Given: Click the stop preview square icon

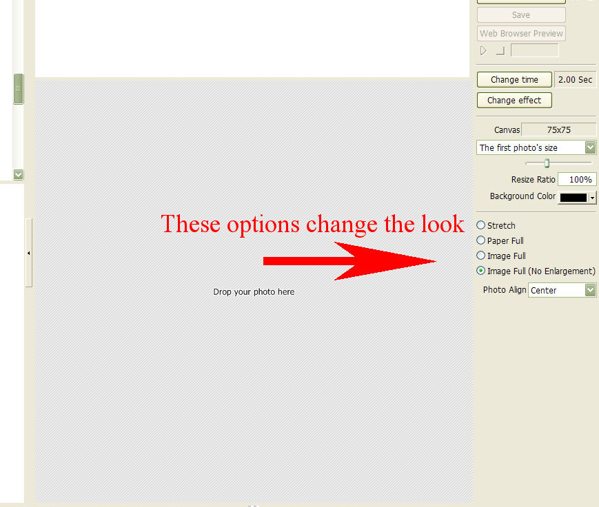Looking at the screenshot, I should tap(500, 51).
